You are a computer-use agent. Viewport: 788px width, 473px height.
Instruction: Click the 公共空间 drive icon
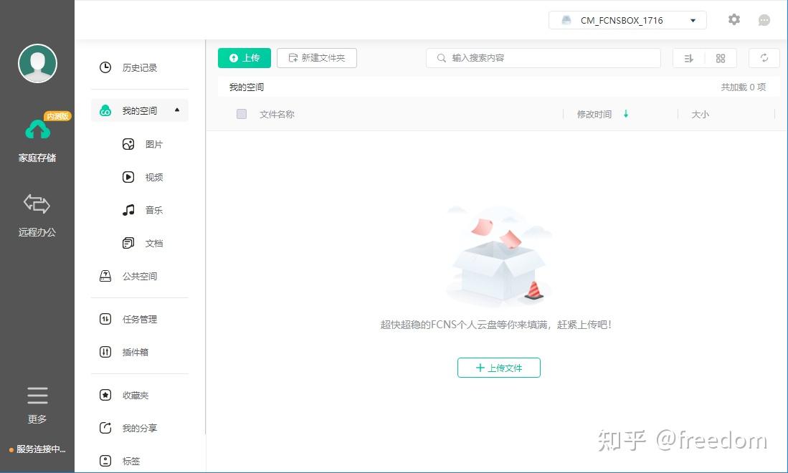click(105, 276)
